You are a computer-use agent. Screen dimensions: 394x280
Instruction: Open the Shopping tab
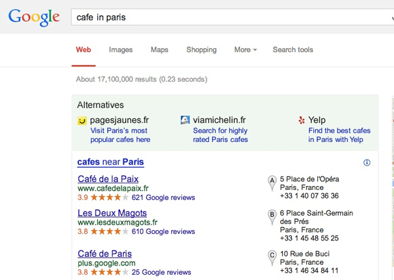[x=201, y=50]
